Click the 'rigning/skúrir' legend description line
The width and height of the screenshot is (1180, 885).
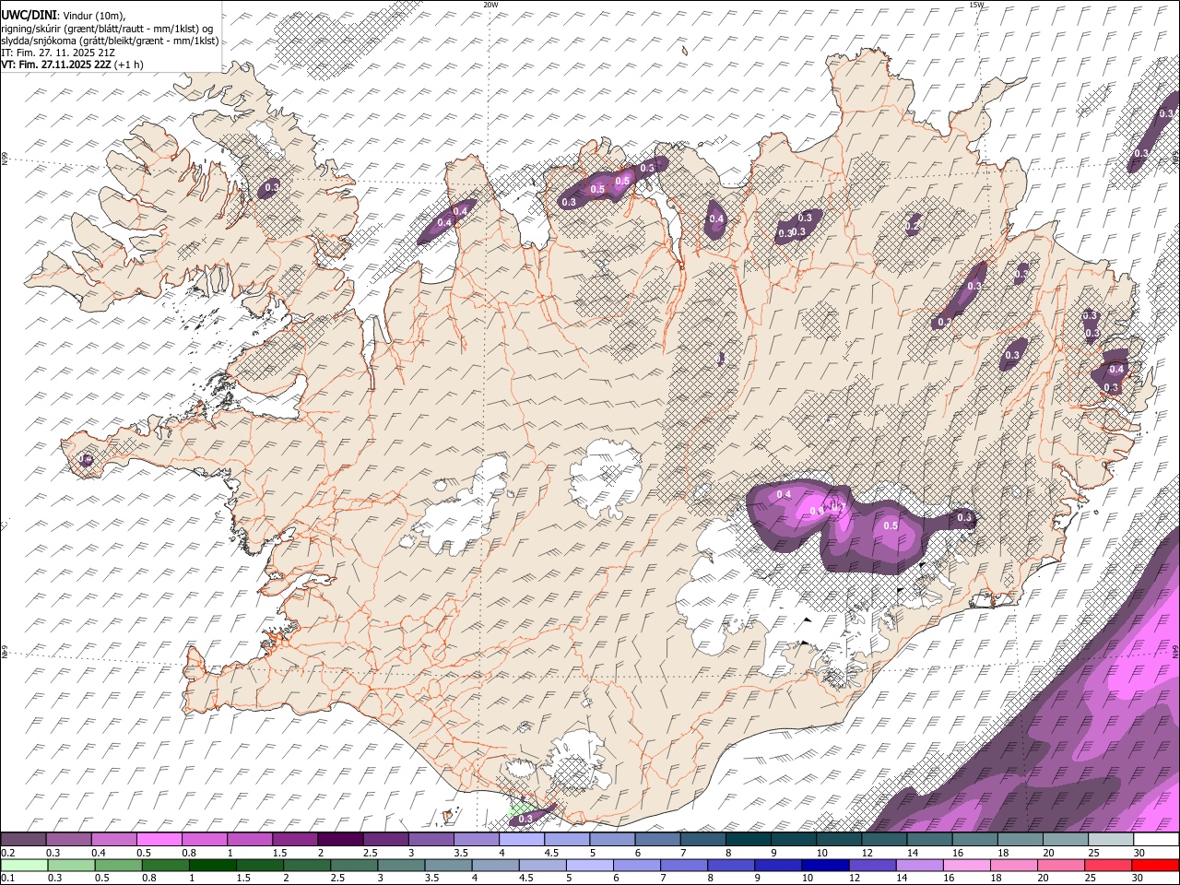click(x=107, y=29)
